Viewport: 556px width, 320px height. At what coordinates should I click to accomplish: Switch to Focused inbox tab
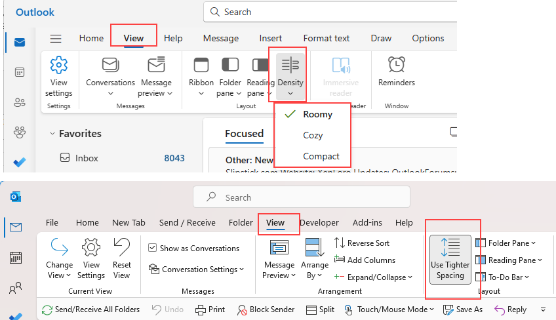tap(245, 134)
